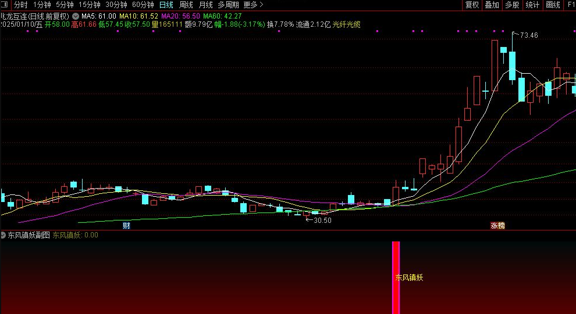Click the 开58.00 open price text
This screenshot has width=576, height=314.
coord(57,24)
